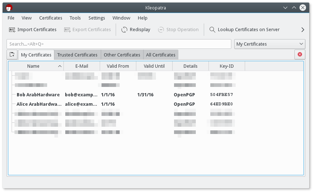Click in the Search certificates field

[x=119, y=44]
